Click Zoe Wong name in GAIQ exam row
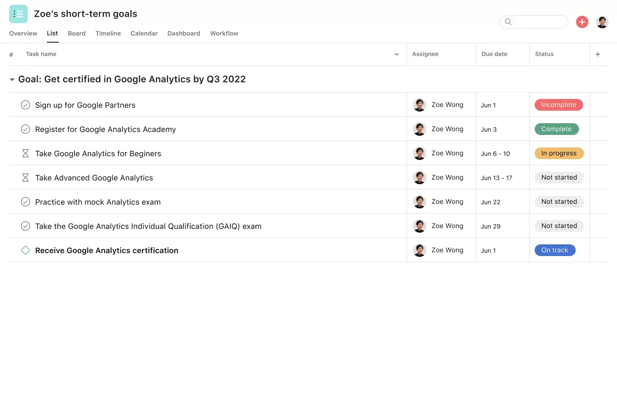 coord(447,226)
